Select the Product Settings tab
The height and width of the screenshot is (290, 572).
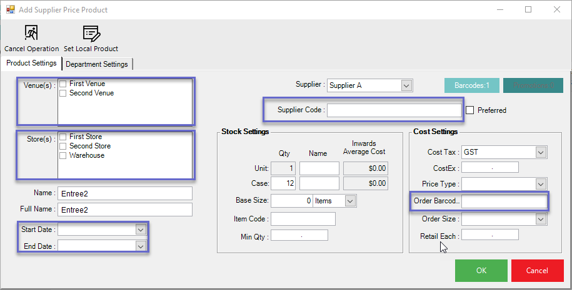31,64
